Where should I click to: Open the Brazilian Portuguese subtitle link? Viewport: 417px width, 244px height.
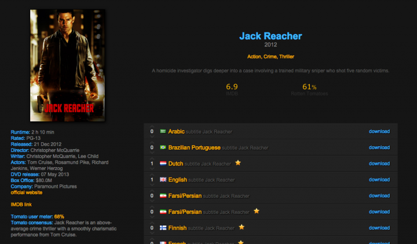coord(218,147)
